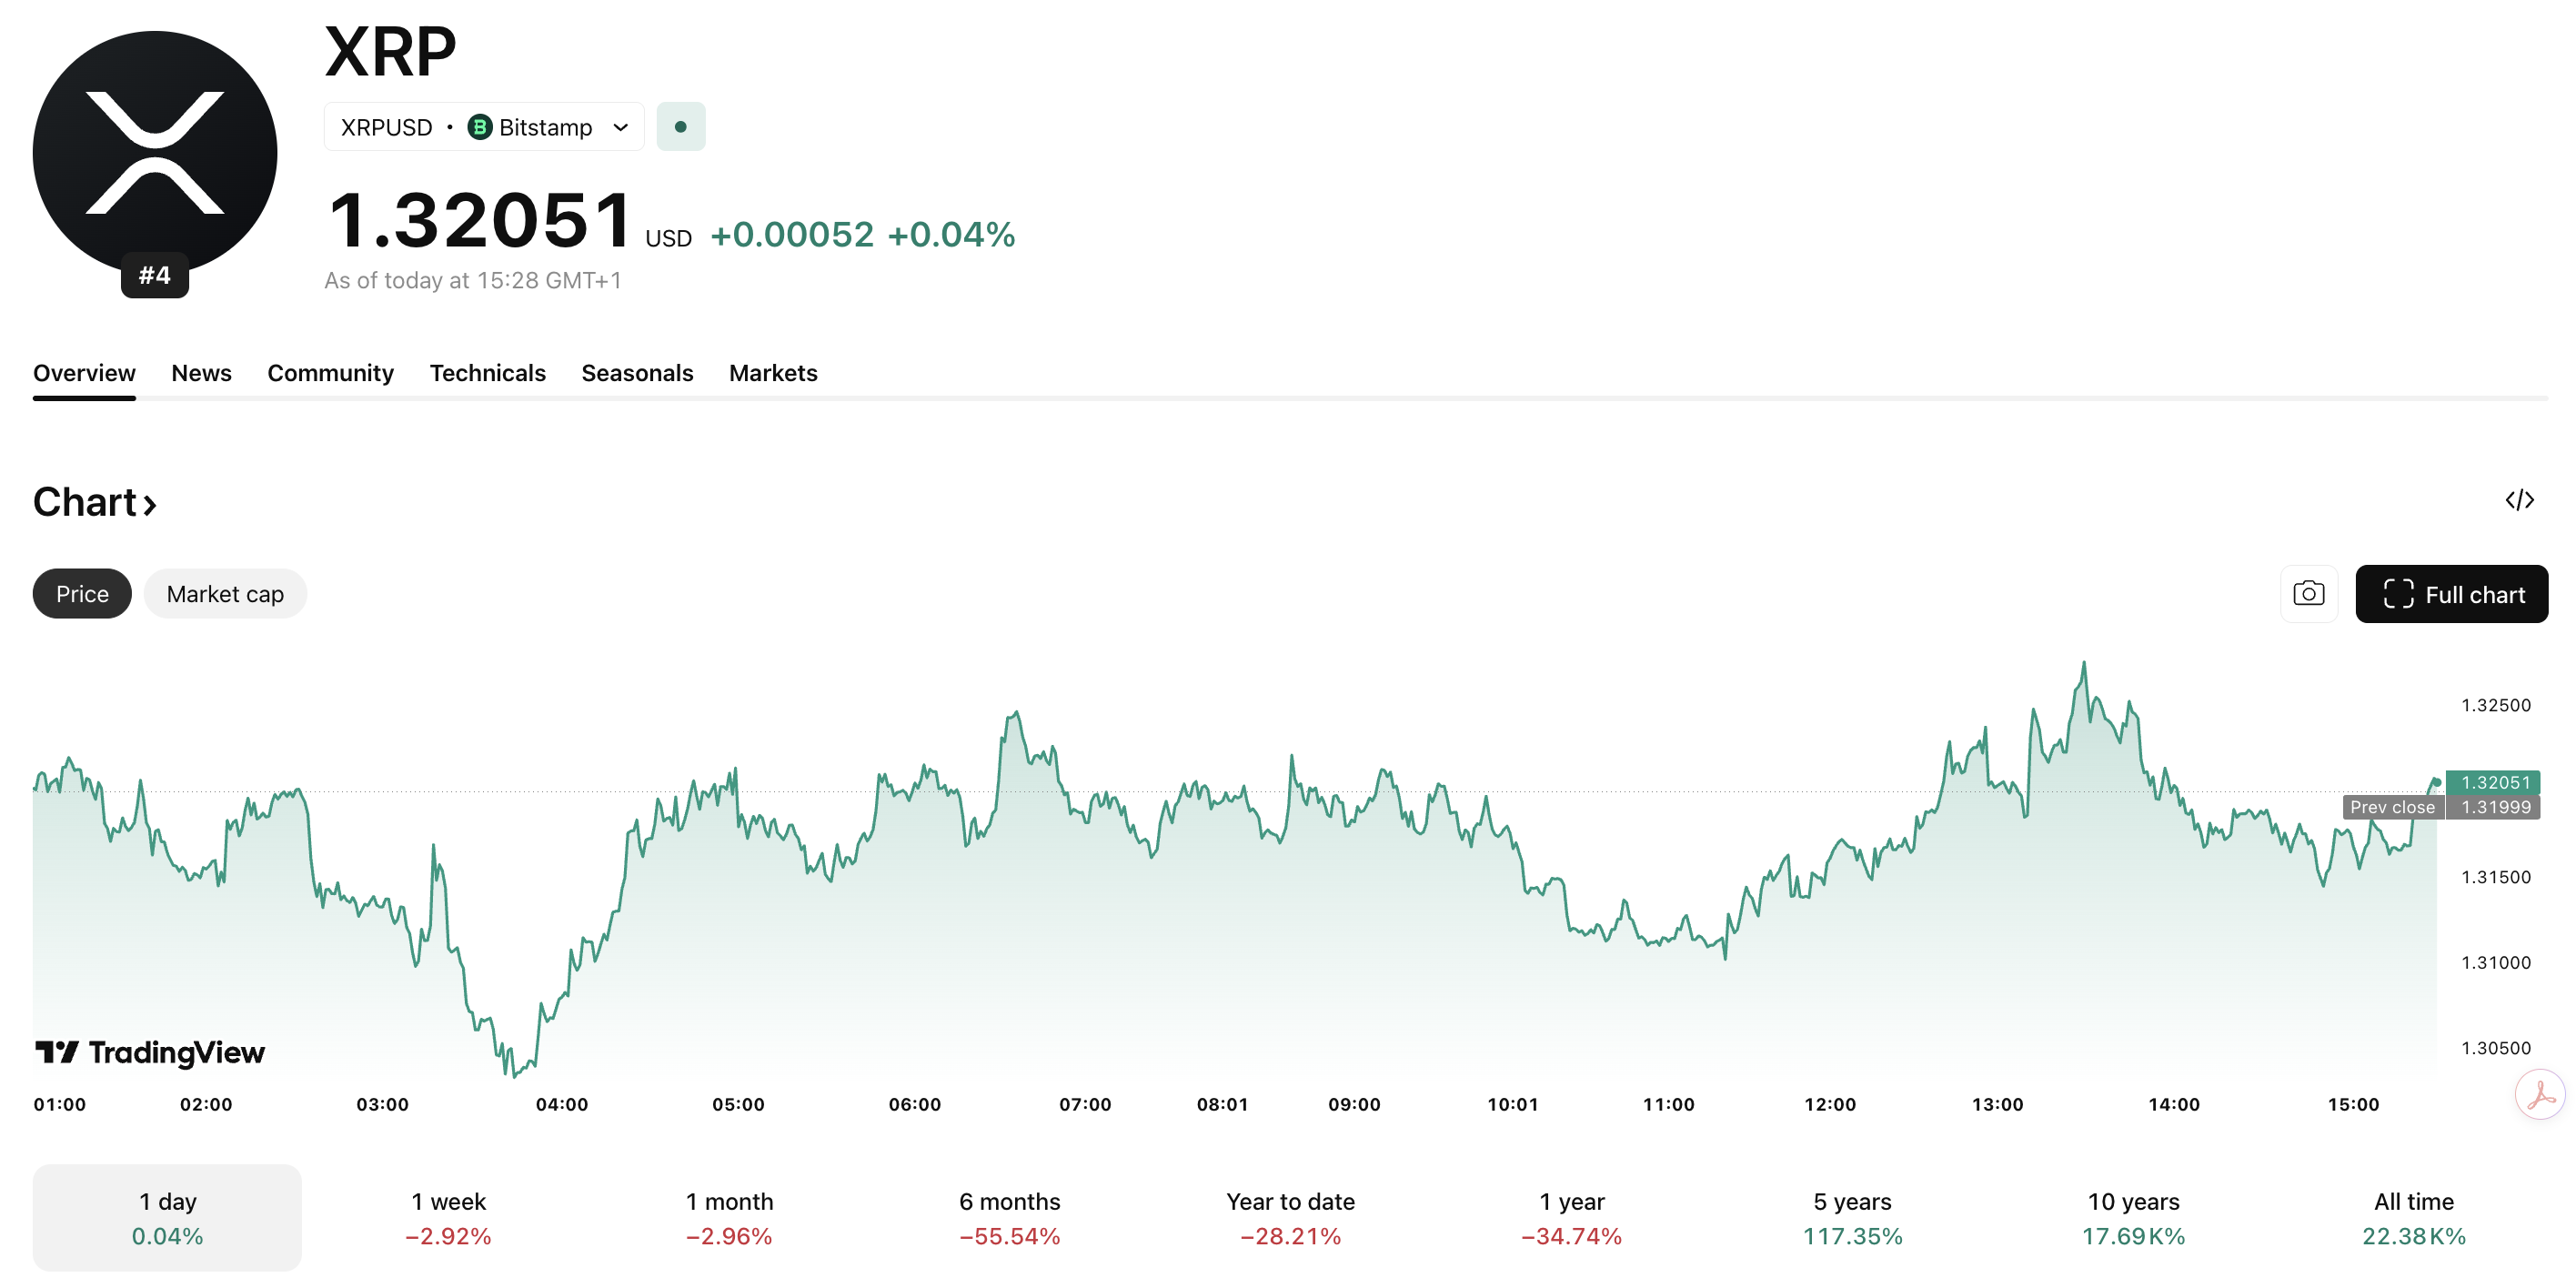Image resolution: width=2576 pixels, height=1288 pixels.
Task: Switch to the Seasonals tab
Action: 637,372
